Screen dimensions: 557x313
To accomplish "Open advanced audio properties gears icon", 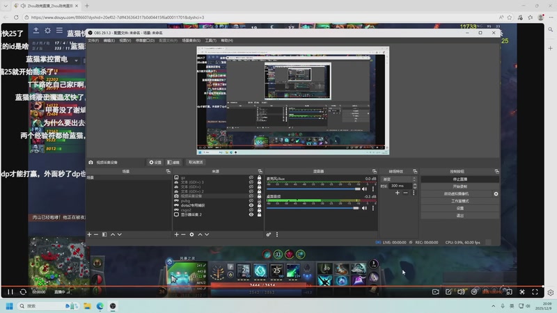I will 269,234.
